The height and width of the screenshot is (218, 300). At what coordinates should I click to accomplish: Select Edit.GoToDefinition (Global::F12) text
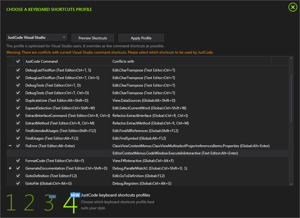(138, 176)
